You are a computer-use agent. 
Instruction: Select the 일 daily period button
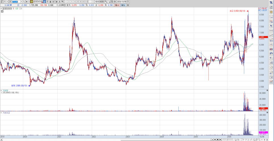tap(44, 1)
